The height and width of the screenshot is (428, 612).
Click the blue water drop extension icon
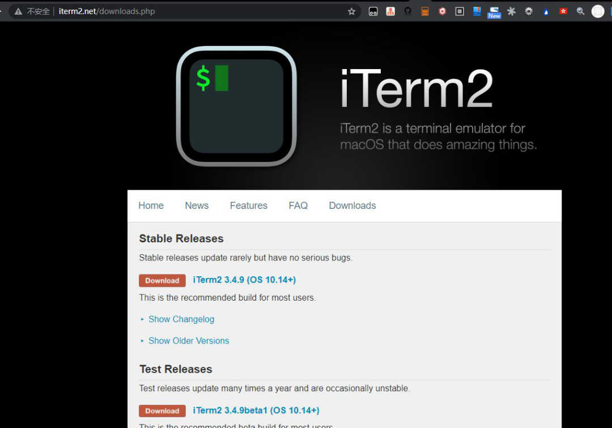pos(546,12)
